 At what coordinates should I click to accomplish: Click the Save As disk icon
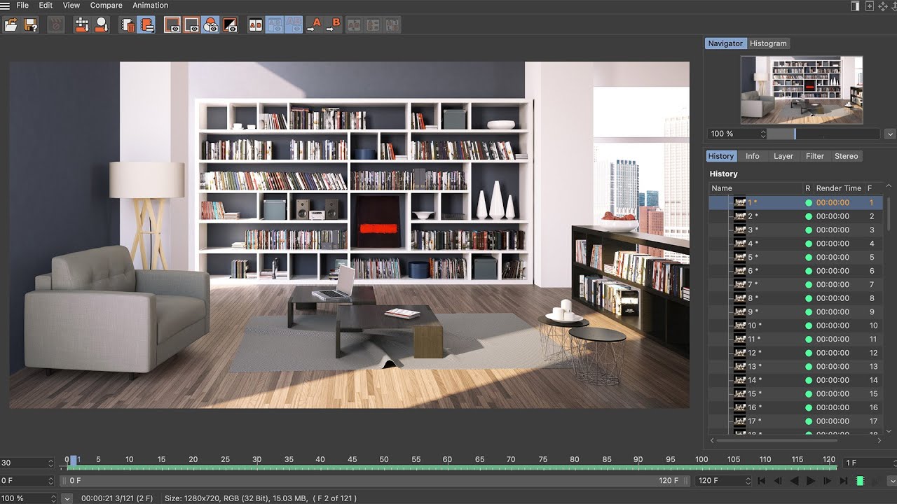tap(31, 24)
